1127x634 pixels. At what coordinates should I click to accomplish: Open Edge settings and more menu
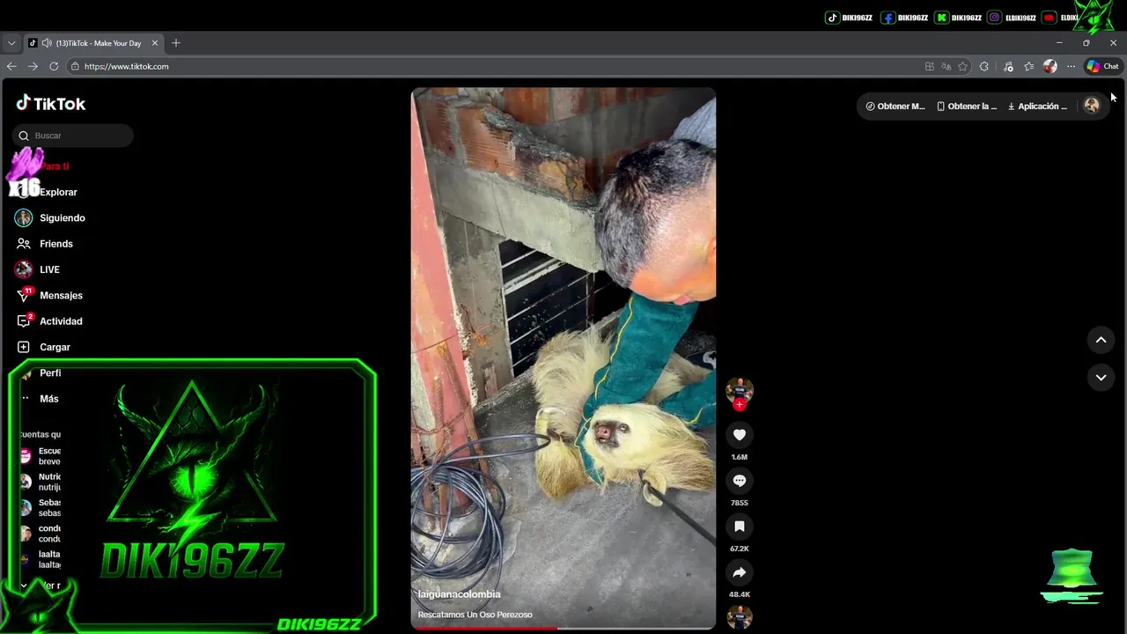1071,66
